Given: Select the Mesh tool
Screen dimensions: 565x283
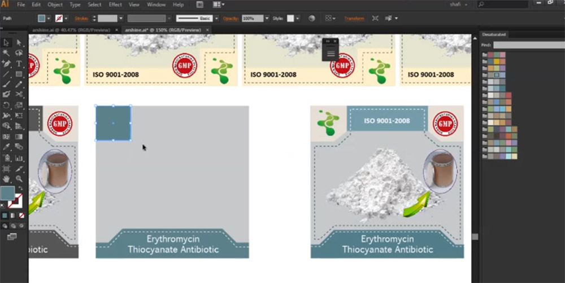Looking at the screenshot, I should 6,136.
